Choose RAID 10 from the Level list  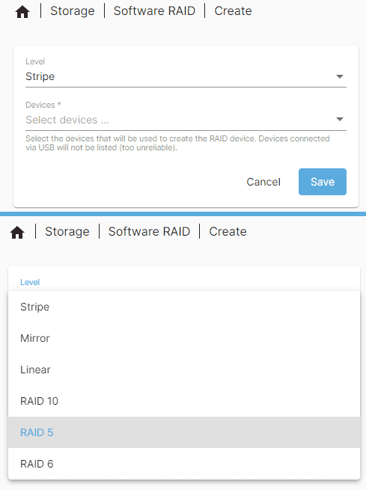point(184,401)
